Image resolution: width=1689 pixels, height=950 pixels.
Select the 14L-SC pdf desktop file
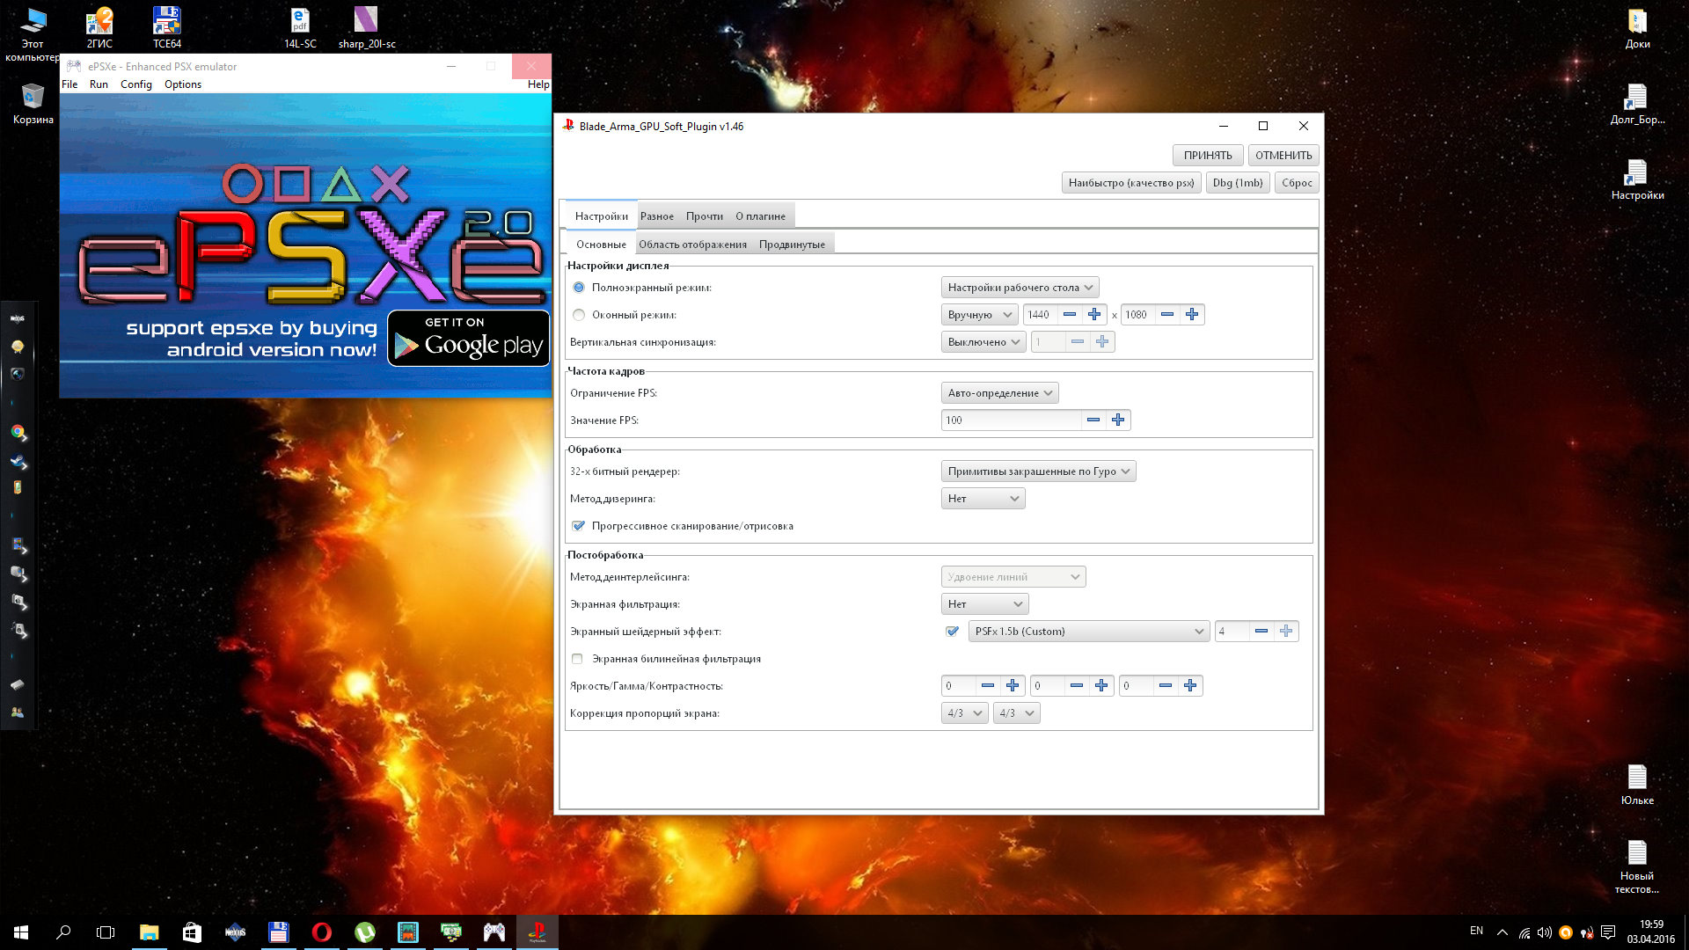[x=300, y=28]
